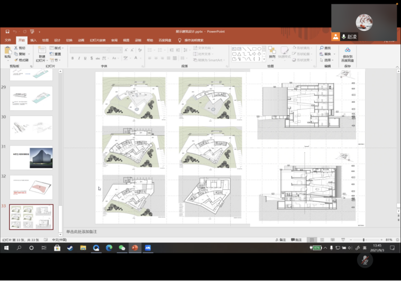This screenshot has height=281, width=401.
Task: Select the Format Painter (格式刷) tool
Action: point(22,60)
